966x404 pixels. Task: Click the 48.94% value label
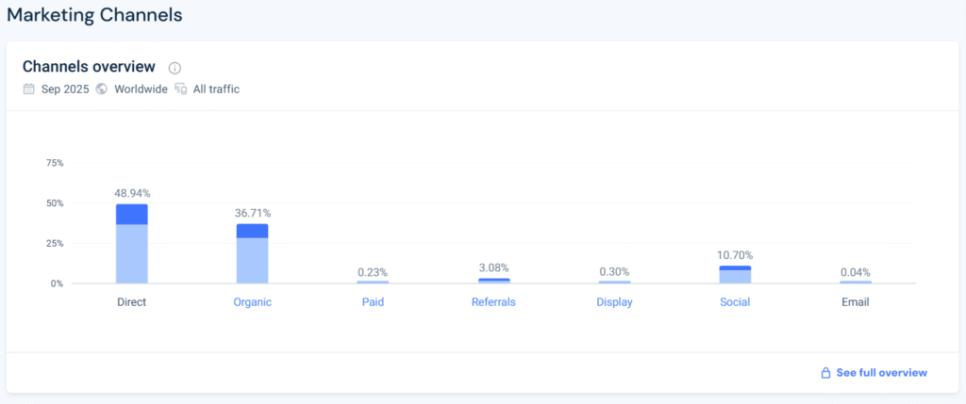132,193
